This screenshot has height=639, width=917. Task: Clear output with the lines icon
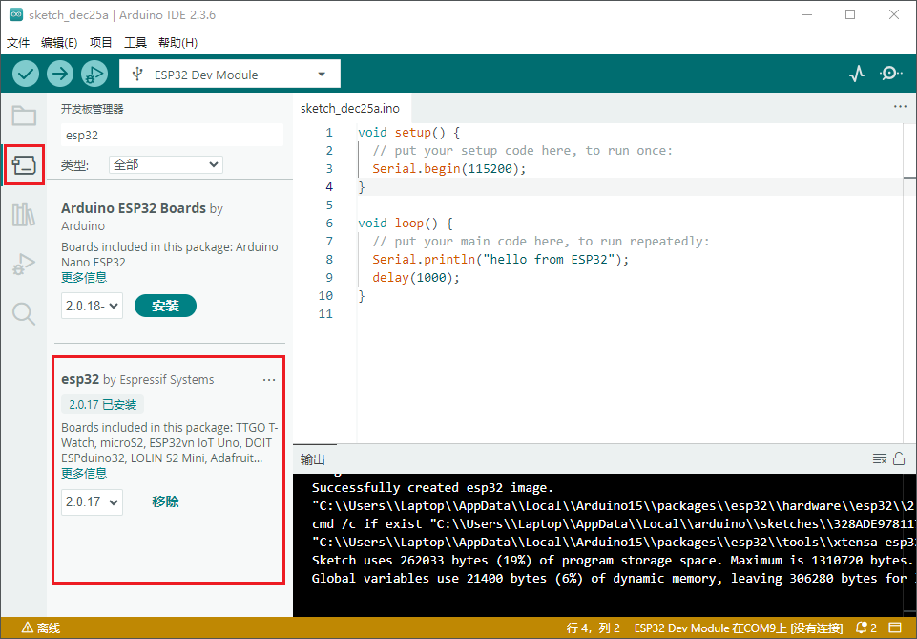880,459
